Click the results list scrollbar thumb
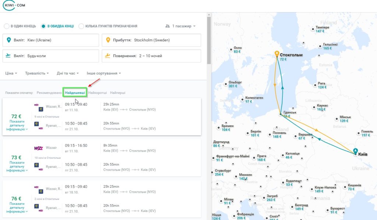377x220 pixels. coord(209,40)
